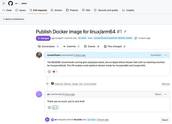Switch to the Conversation tab
Viewport: 172px width, 124px height.
click(48, 46)
